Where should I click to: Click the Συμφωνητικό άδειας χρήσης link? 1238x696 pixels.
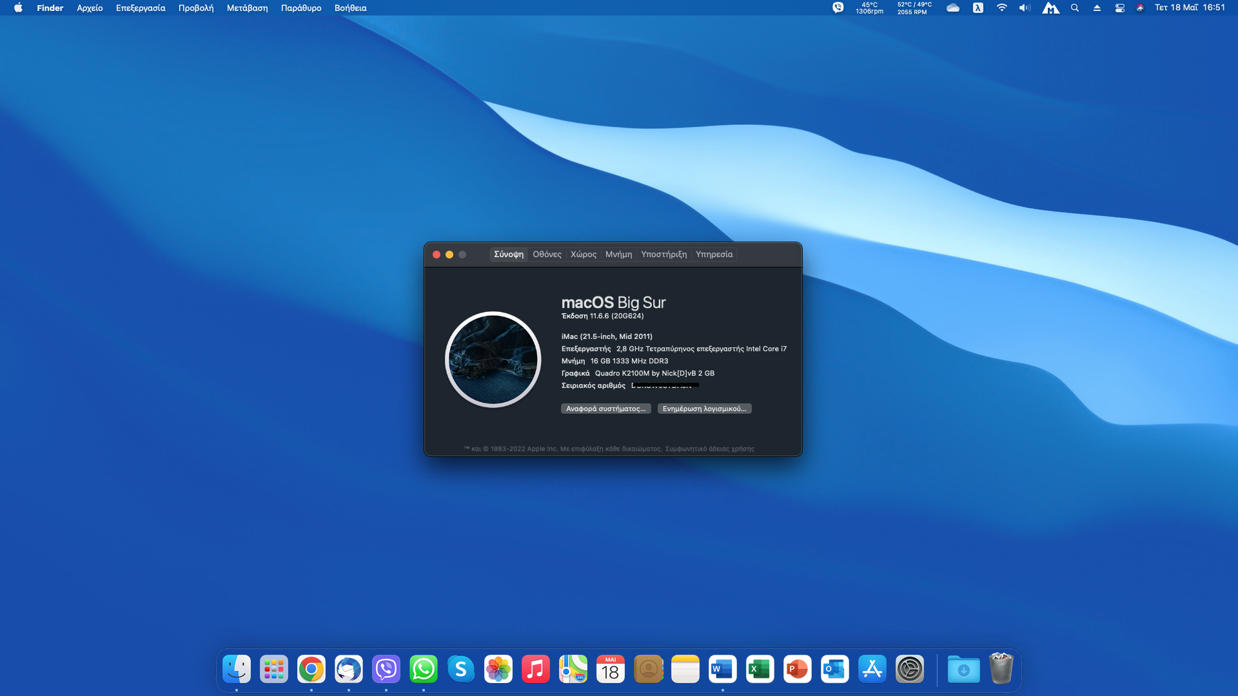[x=709, y=449]
